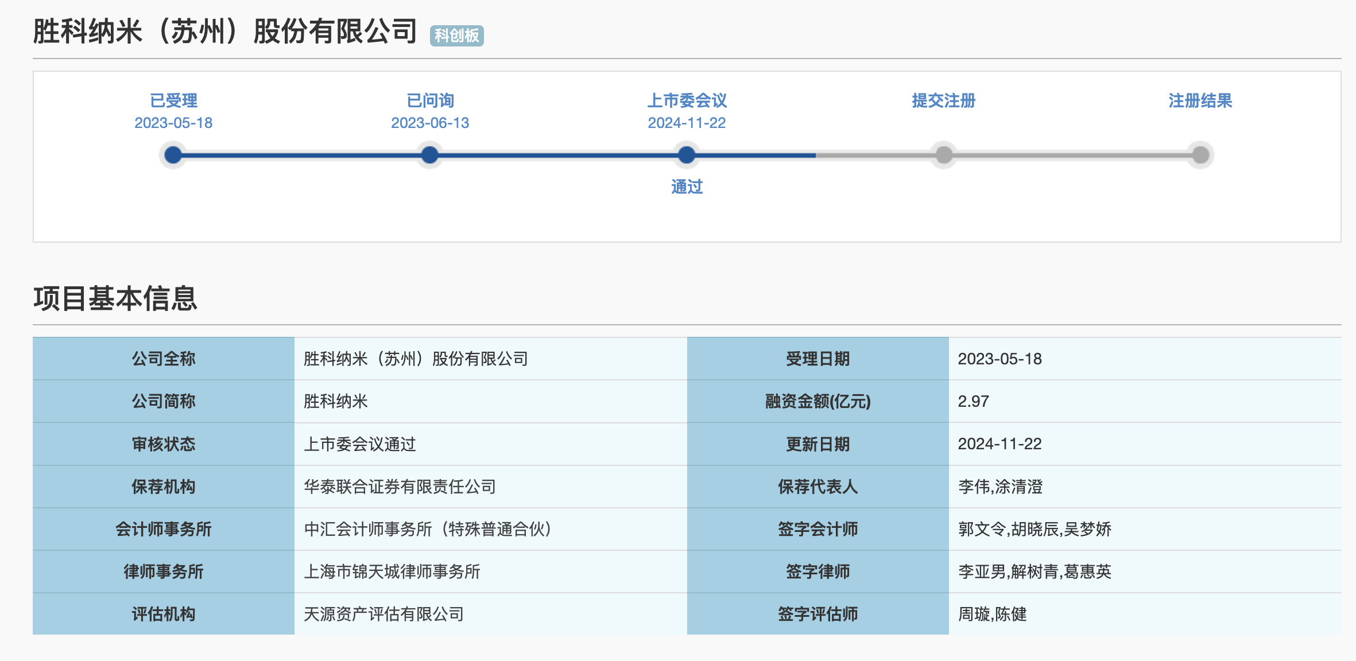Click the 科创板 badge next to company name
Image resolution: width=1356 pixels, height=661 pixels.
[456, 36]
